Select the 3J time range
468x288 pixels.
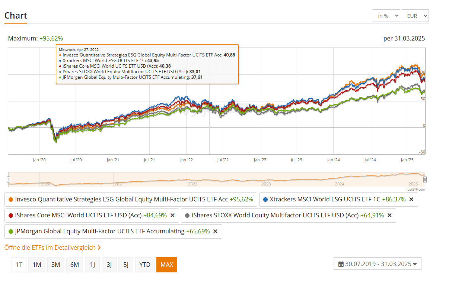click(109, 265)
